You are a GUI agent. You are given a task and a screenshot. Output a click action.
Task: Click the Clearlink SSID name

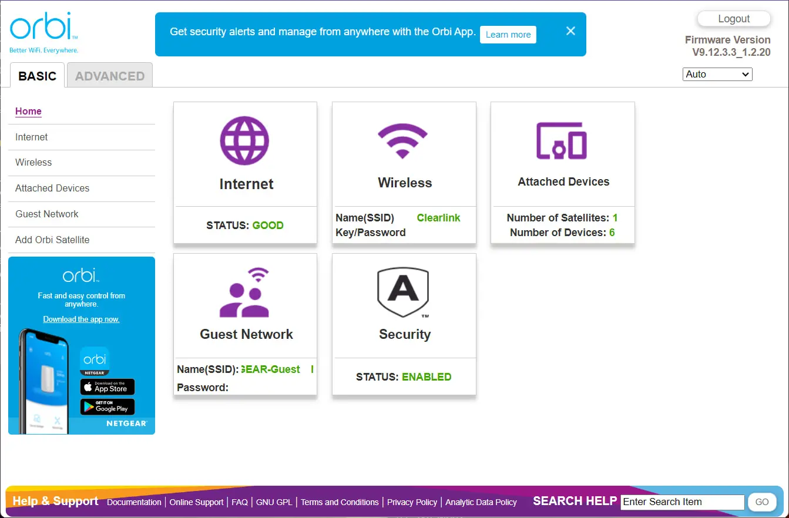coord(438,218)
